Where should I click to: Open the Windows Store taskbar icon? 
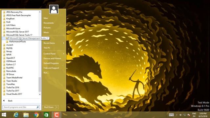[x=46, y=115]
